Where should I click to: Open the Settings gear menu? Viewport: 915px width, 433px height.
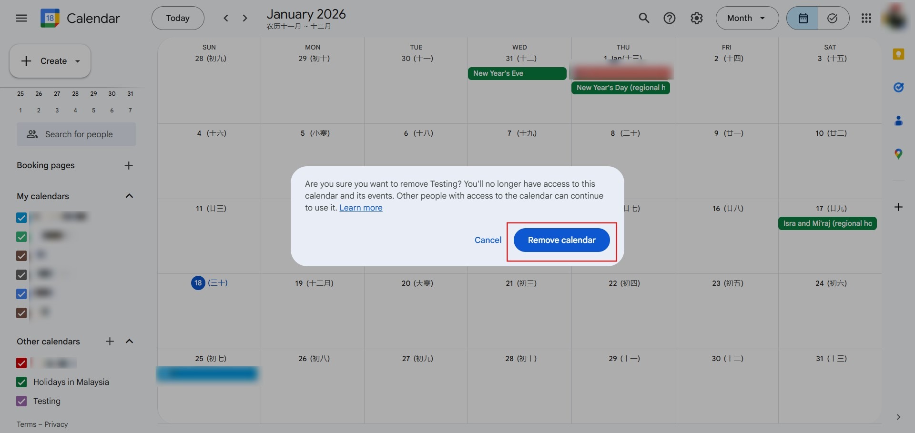click(x=697, y=18)
